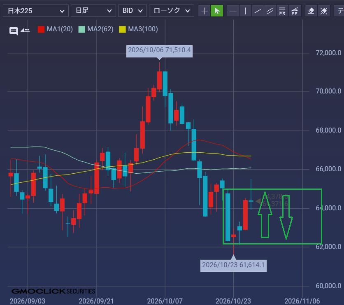Pick the parallel channel lines tool
Image resolution: width=344 pixels, height=305 pixels.
[x=270, y=11]
